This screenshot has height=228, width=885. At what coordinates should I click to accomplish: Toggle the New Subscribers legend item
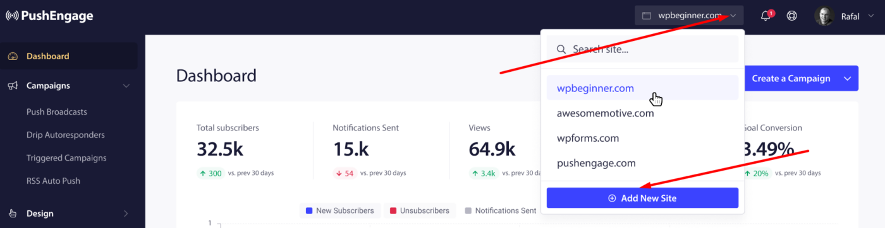click(x=339, y=210)
